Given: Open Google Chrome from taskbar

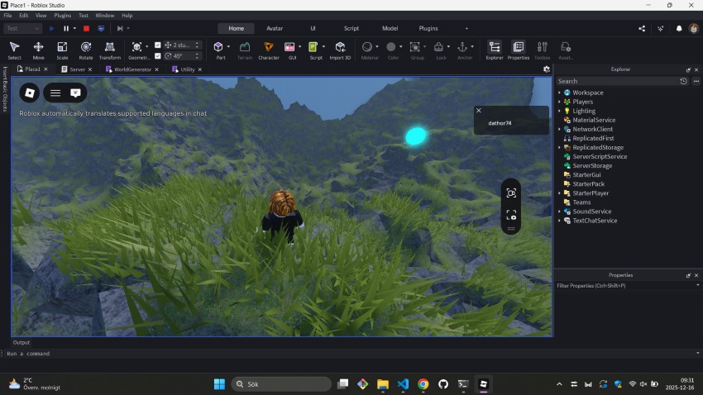Looking at the screenshot, I should [x=423, y=383].
